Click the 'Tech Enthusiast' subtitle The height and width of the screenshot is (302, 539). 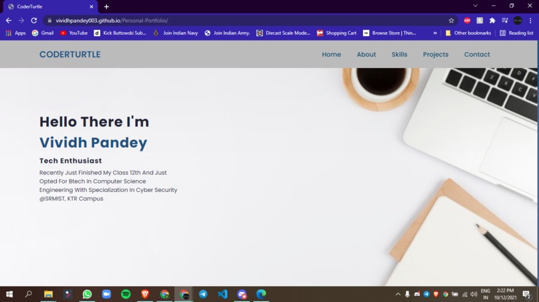coord(70,161)
